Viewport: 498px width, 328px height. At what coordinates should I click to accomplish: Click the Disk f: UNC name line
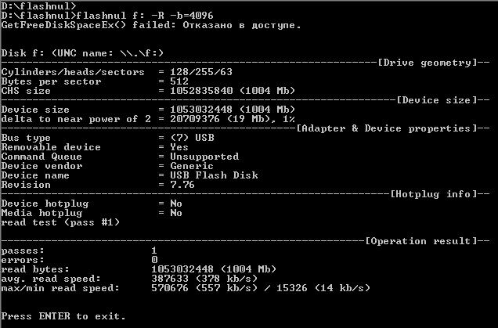(83, 52)
